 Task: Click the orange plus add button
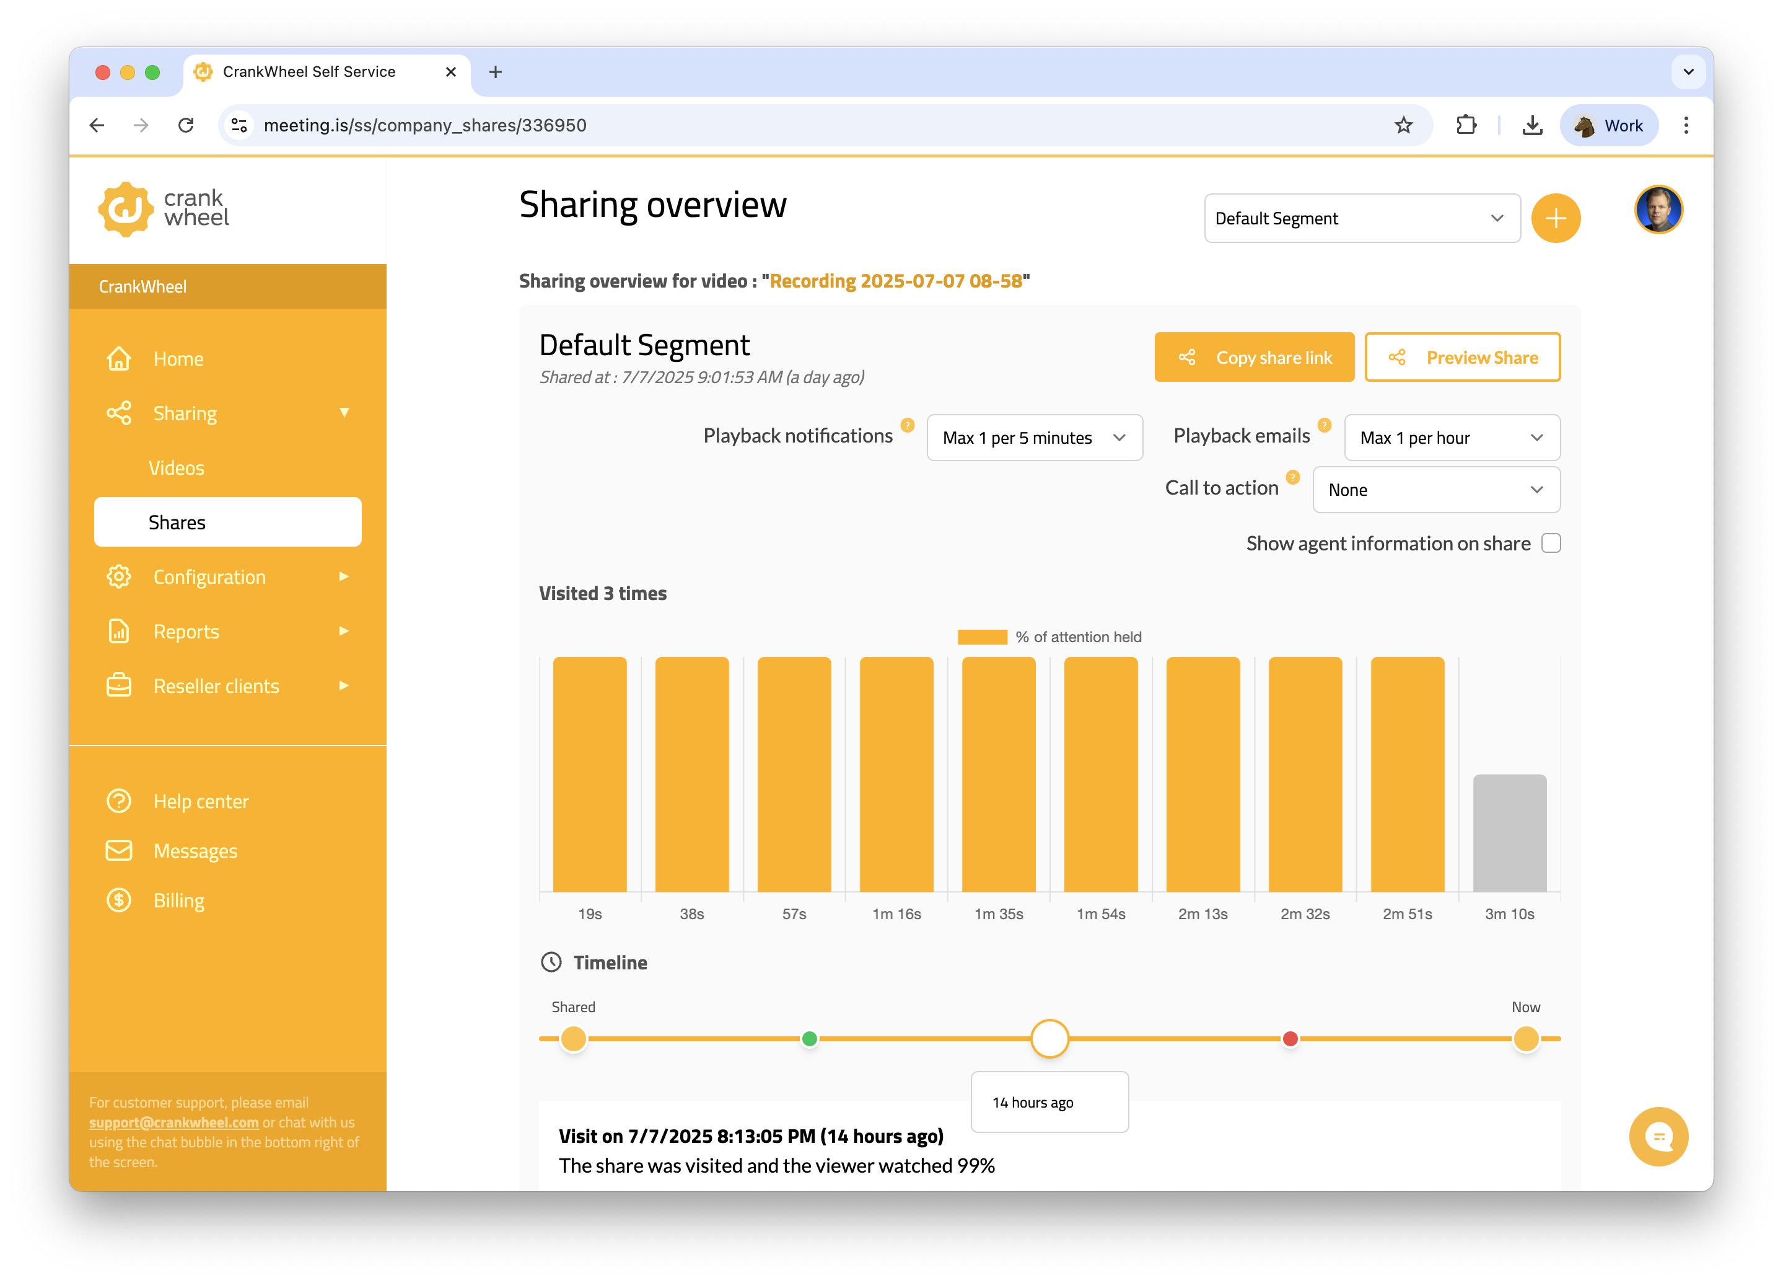coord(1555,218)
